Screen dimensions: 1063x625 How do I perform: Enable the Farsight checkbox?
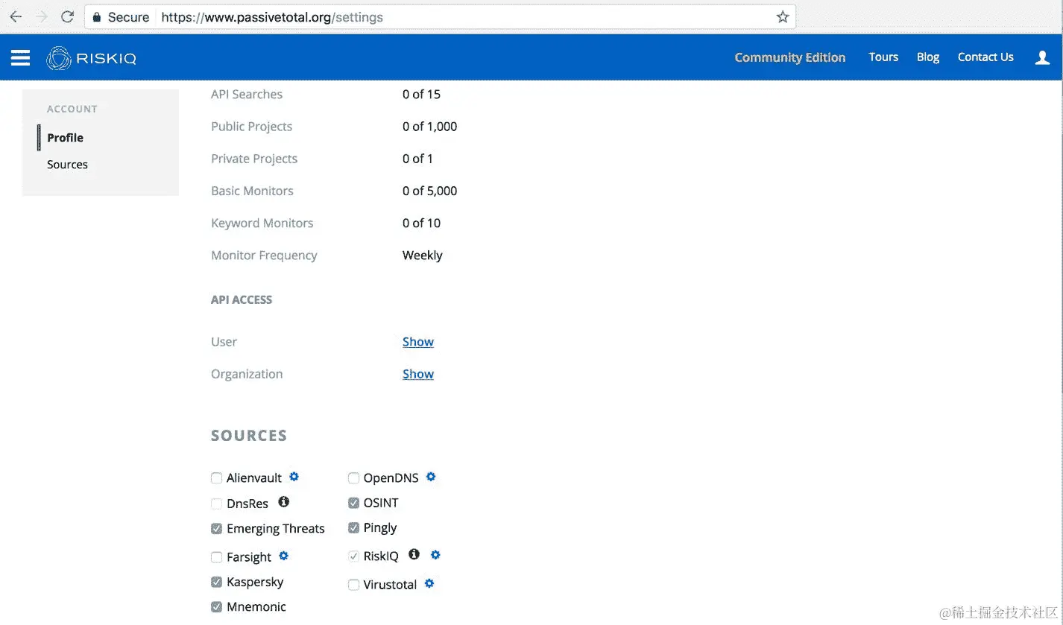(x=216, y=557)
